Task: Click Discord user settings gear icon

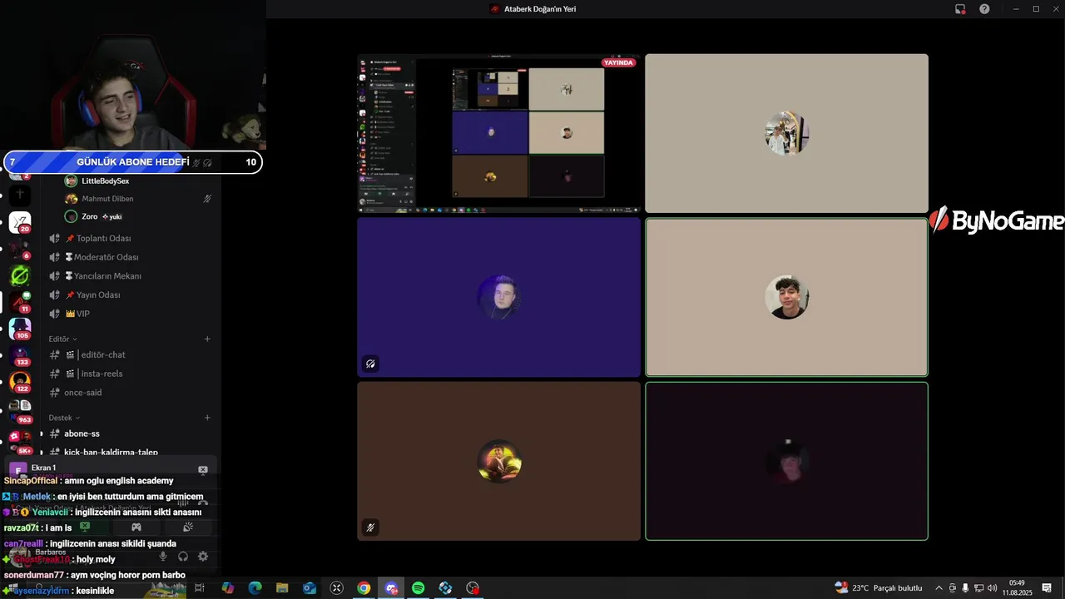Action: [202, 557]
